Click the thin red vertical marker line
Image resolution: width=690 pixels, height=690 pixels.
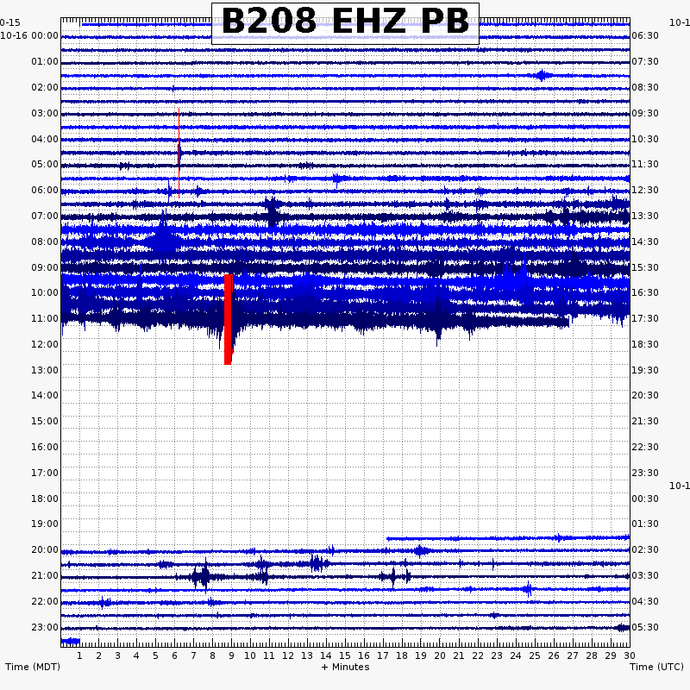[179, 153]
